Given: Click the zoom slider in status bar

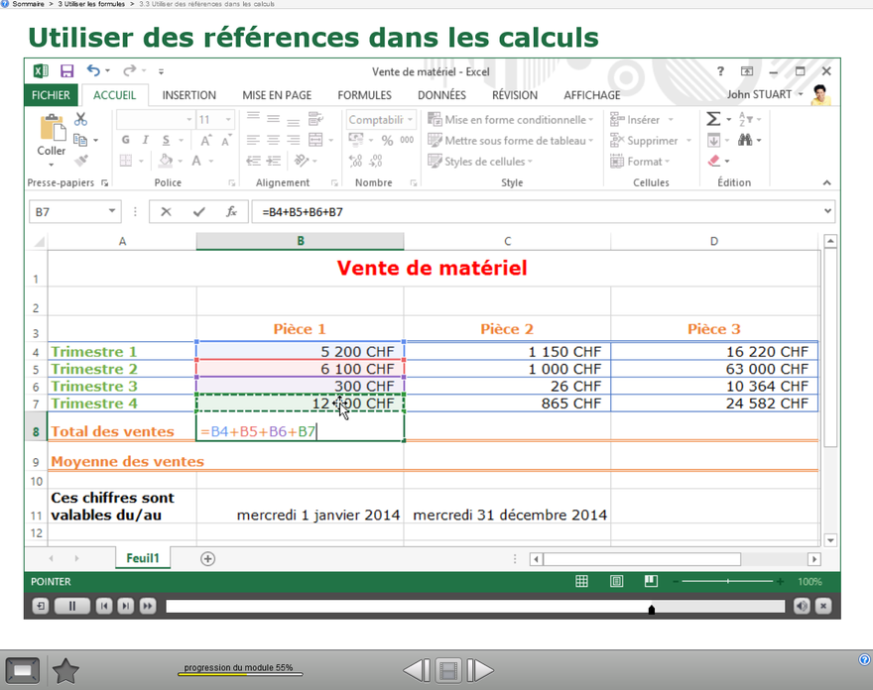Looking at the screenshot, I should click(727, 582).
